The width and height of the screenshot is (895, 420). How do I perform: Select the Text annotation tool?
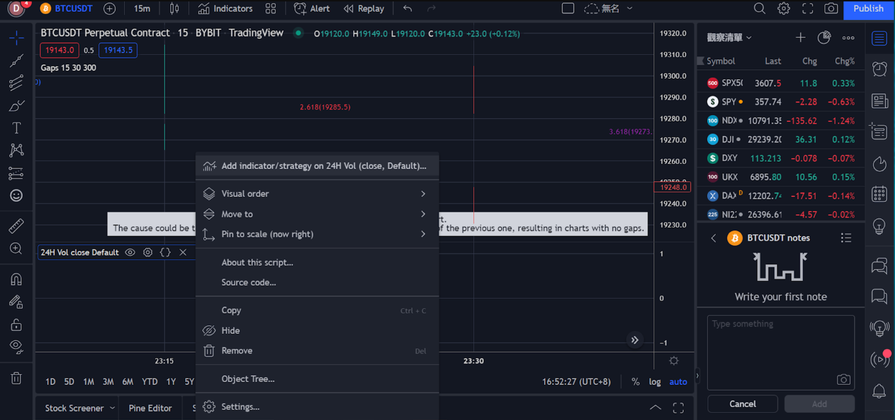tap(16, 128)
